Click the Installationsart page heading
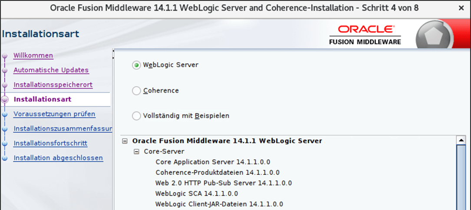The width and height of the screenshot is (471, 210). point(40,34)
